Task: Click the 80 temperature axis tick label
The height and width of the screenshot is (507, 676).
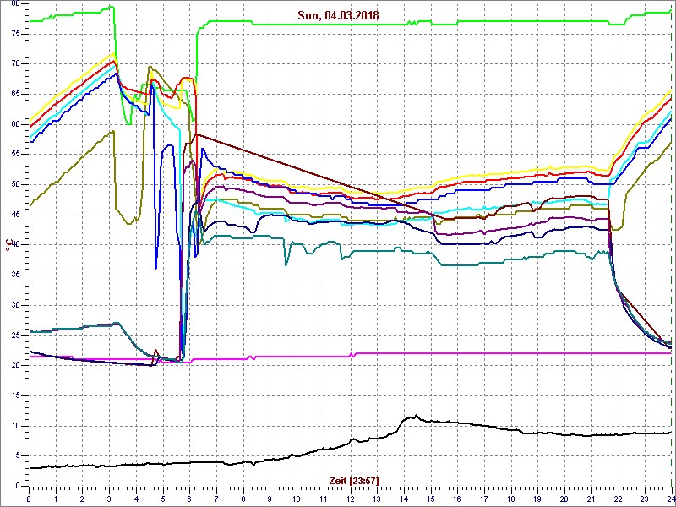Action: [14, 3]
